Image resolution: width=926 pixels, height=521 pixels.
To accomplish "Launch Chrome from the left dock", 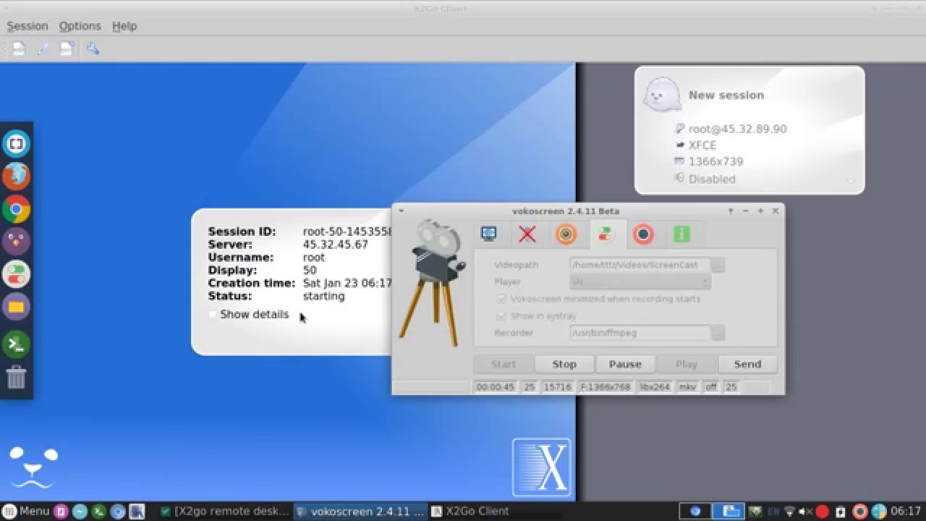I will pyautogui.click(x=16, y=210).
